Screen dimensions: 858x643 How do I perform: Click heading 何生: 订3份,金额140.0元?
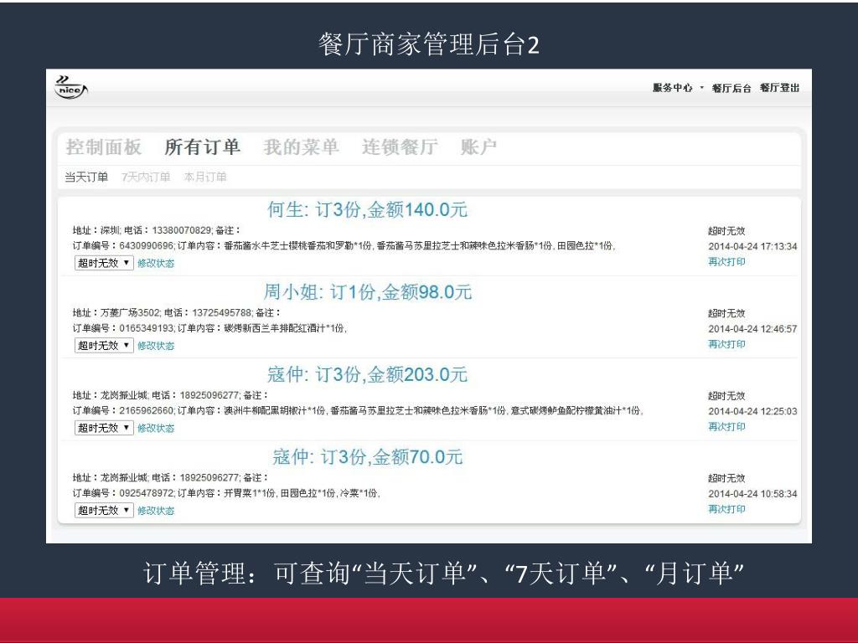367,210
